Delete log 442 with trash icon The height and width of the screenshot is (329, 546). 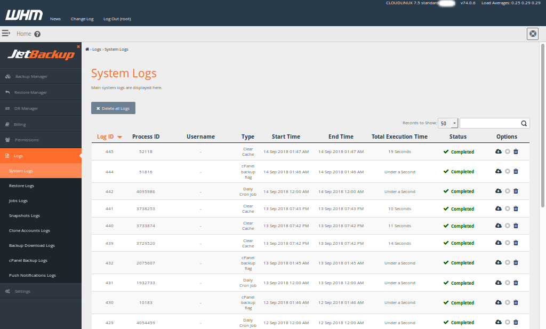(x=516, y=191)
